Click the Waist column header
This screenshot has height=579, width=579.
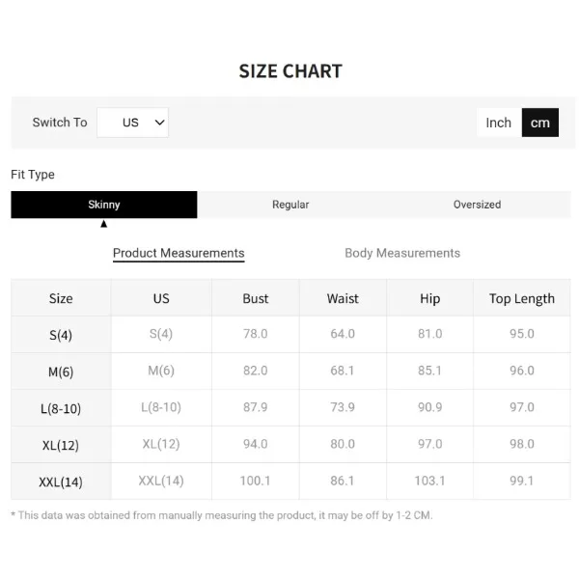tap(343, 298)
